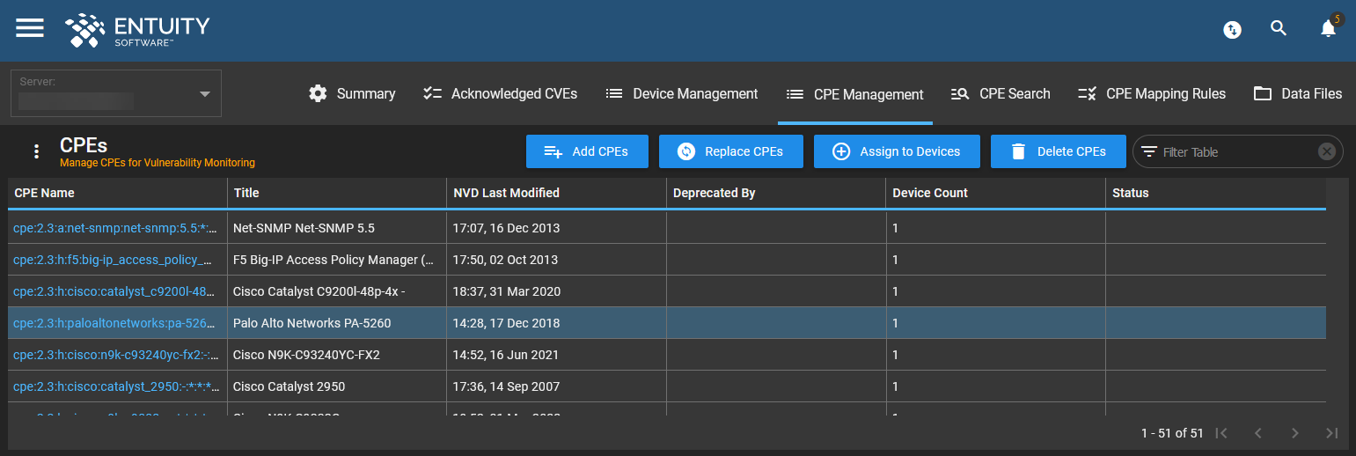Open the paloaltonetworks pa-5260 CPE link
This screenshot has height=456, width=1356.
click(114, 323)
